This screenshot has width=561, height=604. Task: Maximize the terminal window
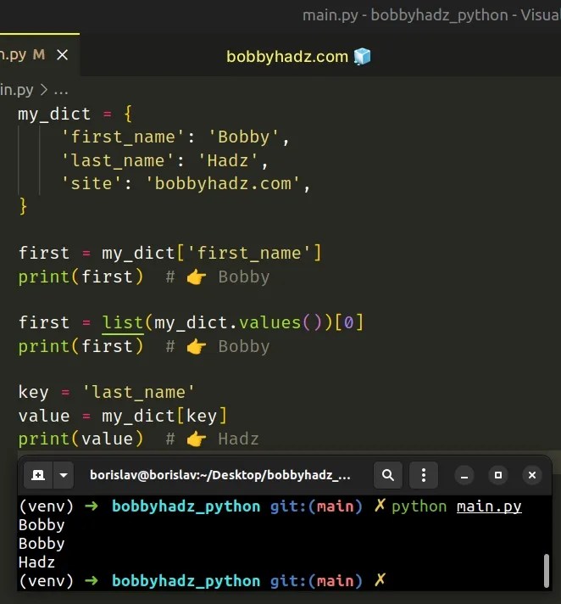coord(498,475)
